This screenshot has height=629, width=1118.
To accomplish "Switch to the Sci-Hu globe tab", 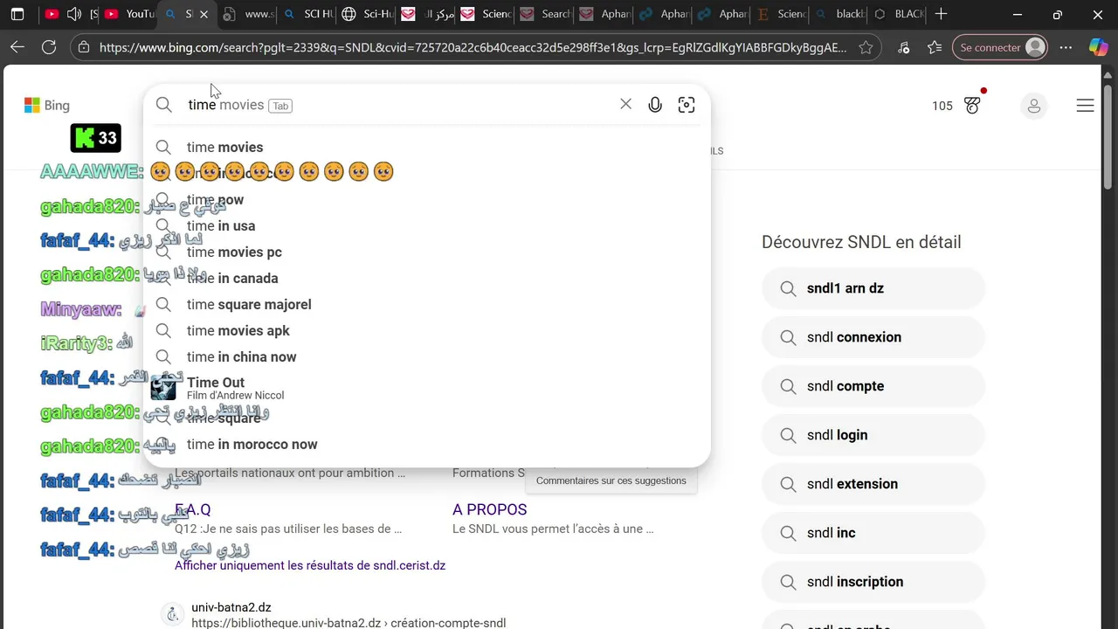I will click(367, 14).
